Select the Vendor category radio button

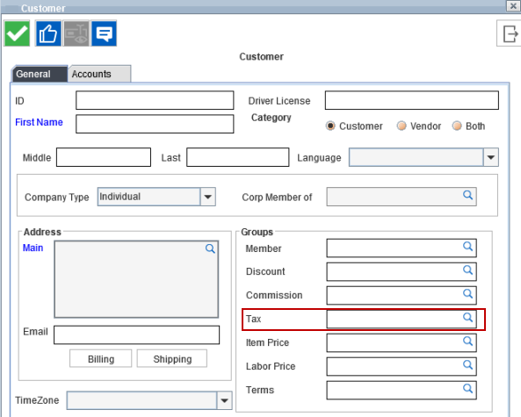pos(402,126)
